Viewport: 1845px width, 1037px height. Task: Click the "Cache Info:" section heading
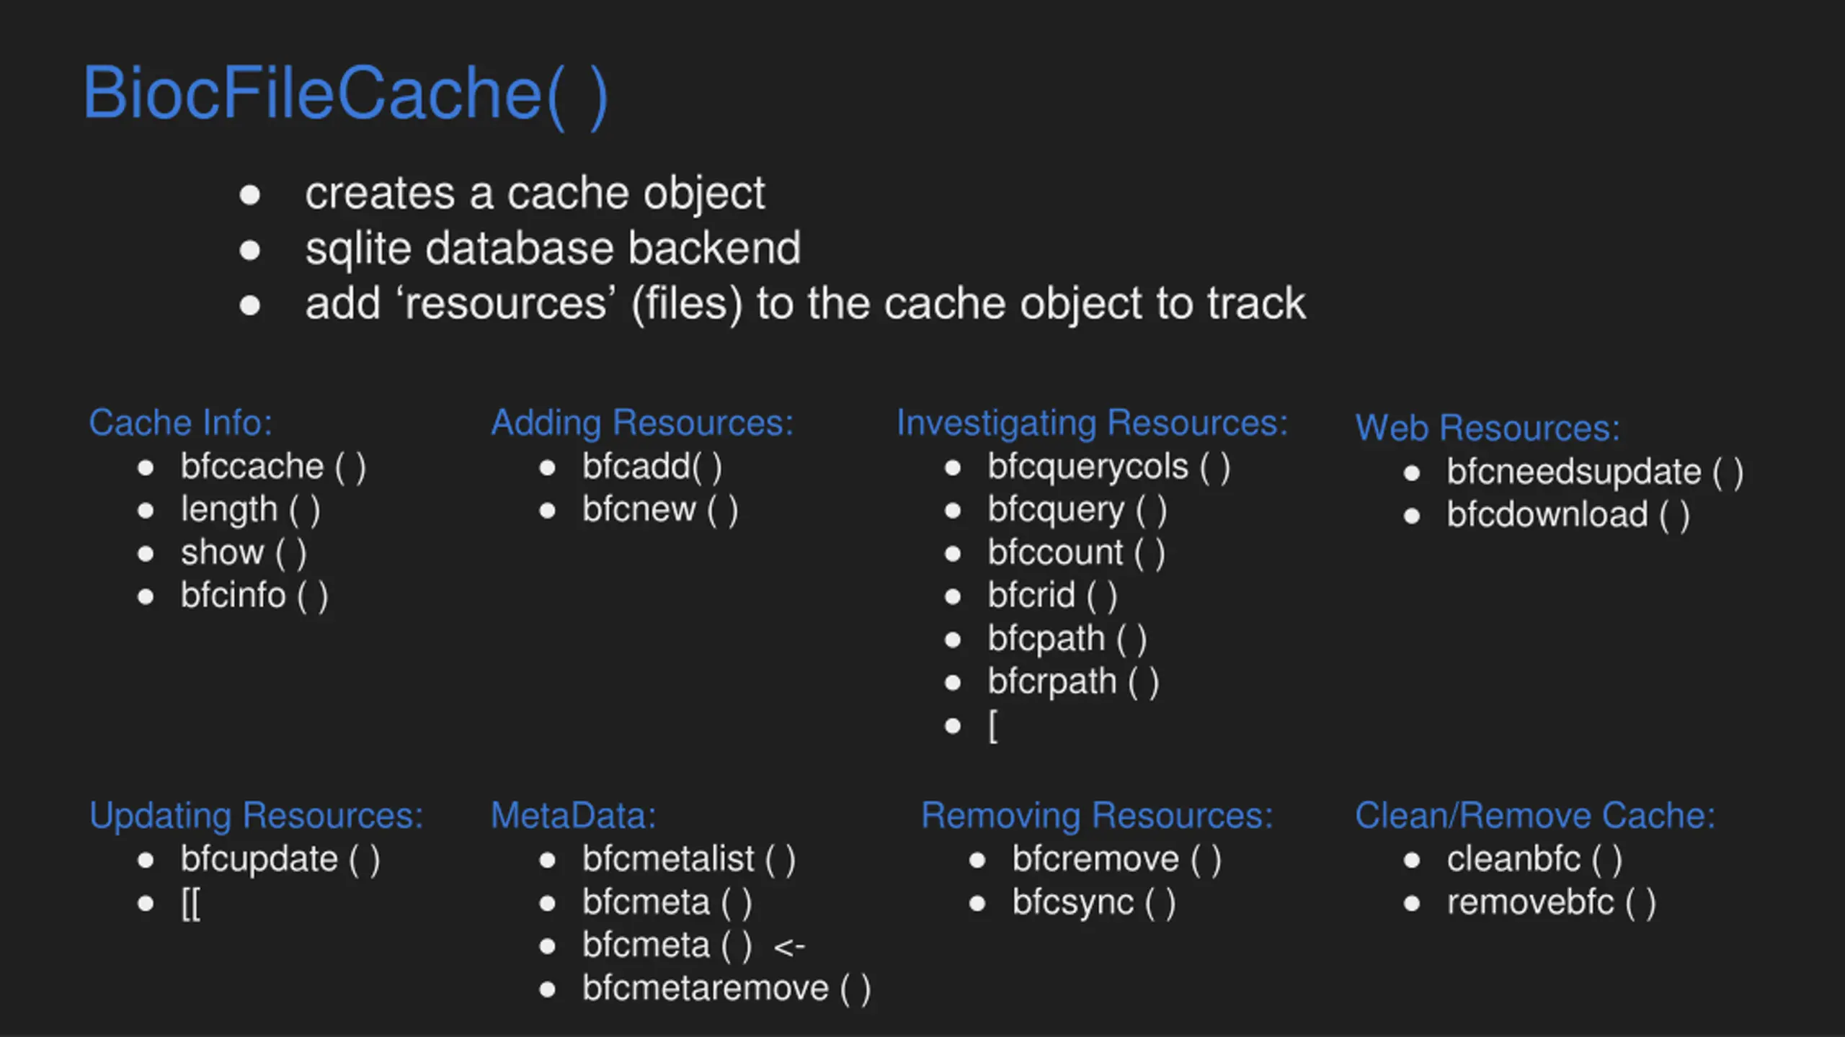point(180,423)
